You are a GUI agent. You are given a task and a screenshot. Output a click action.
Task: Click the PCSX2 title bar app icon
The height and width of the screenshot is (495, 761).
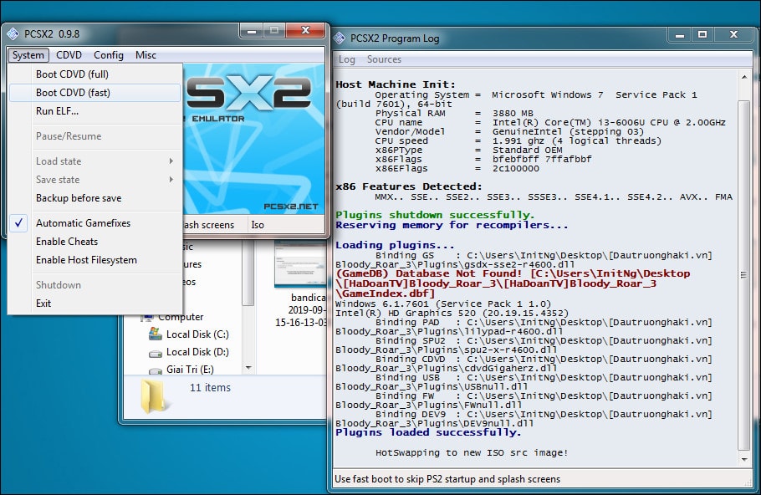13,34
